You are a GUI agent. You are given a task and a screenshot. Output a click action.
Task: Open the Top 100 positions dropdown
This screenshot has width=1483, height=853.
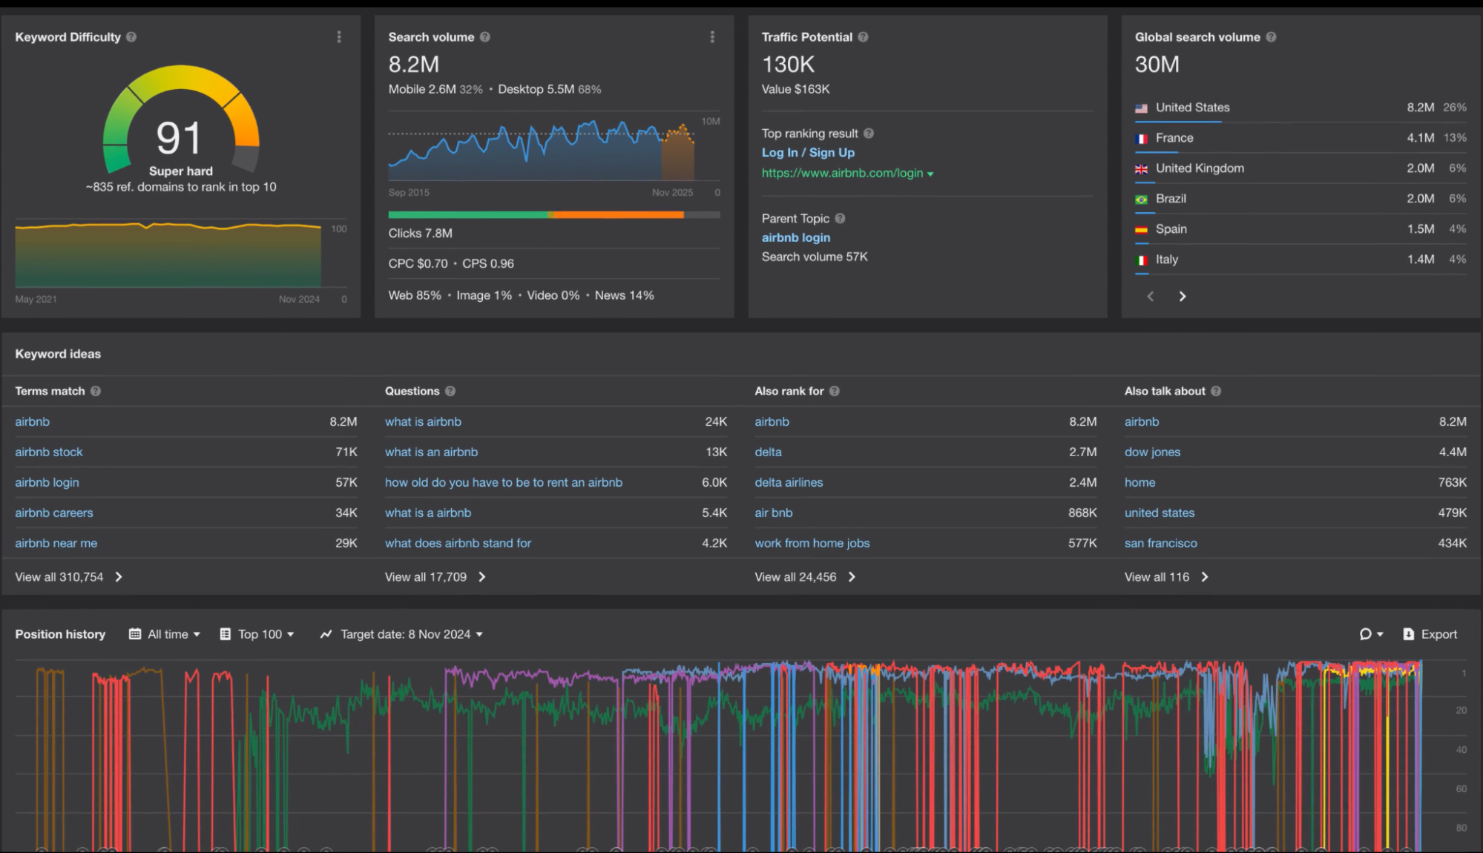pyautogui.click(x=257, y=634)
